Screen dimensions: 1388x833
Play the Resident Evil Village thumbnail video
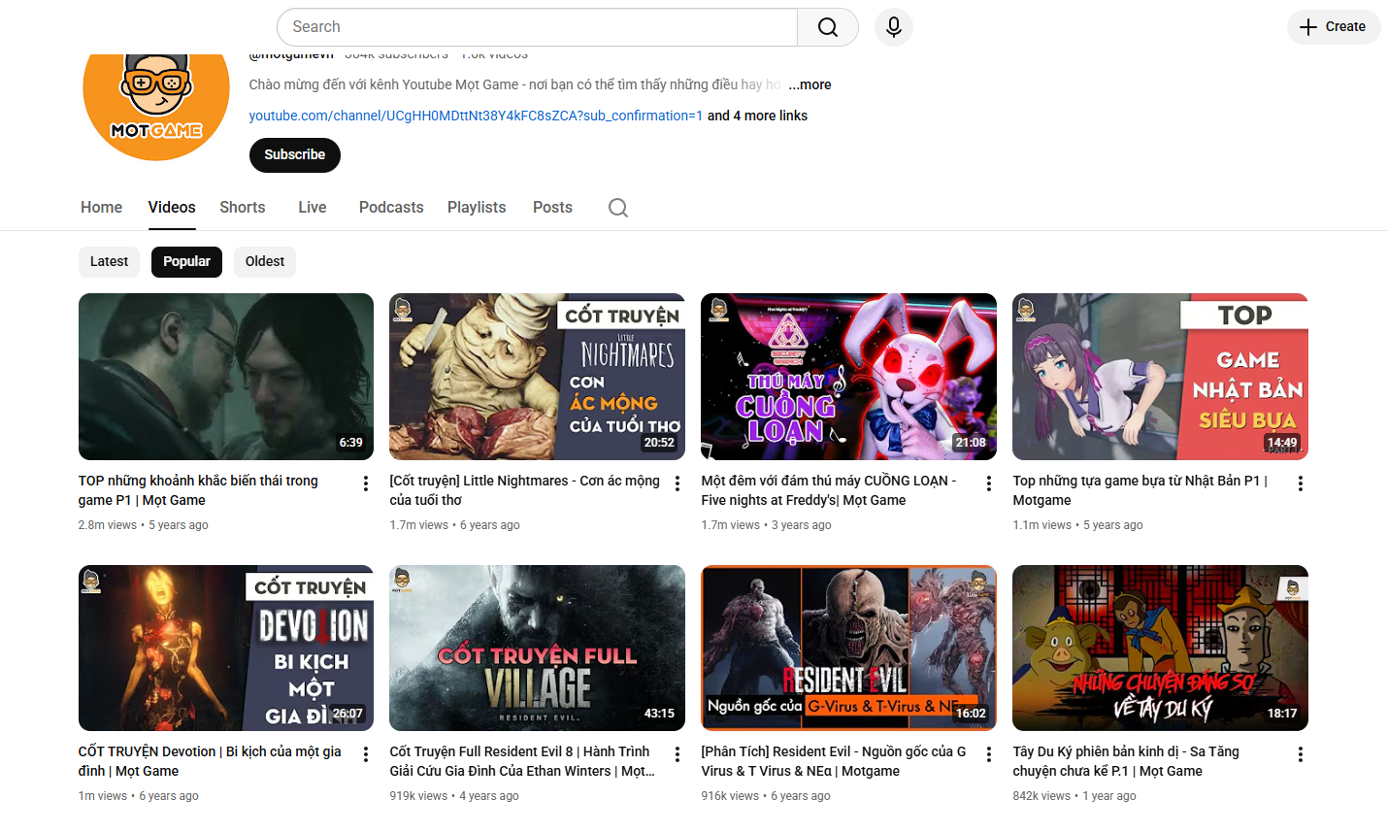537,648
